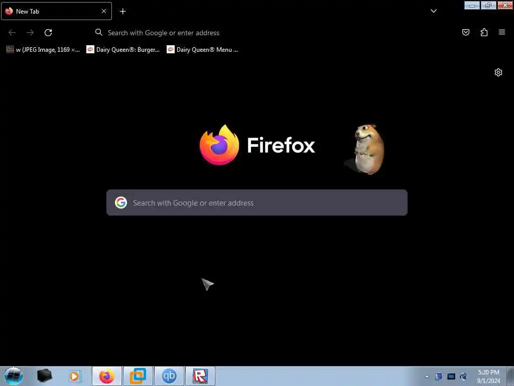Open the Windows Start menu
The width and height of the screenshot is (514, 386).
(x=13, y=376)
